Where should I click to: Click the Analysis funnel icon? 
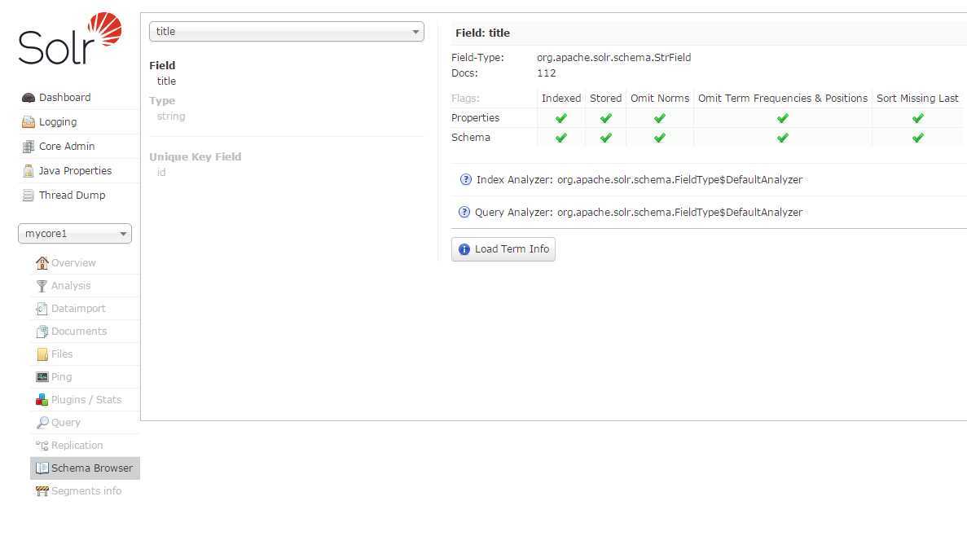[x=42, y=286]
